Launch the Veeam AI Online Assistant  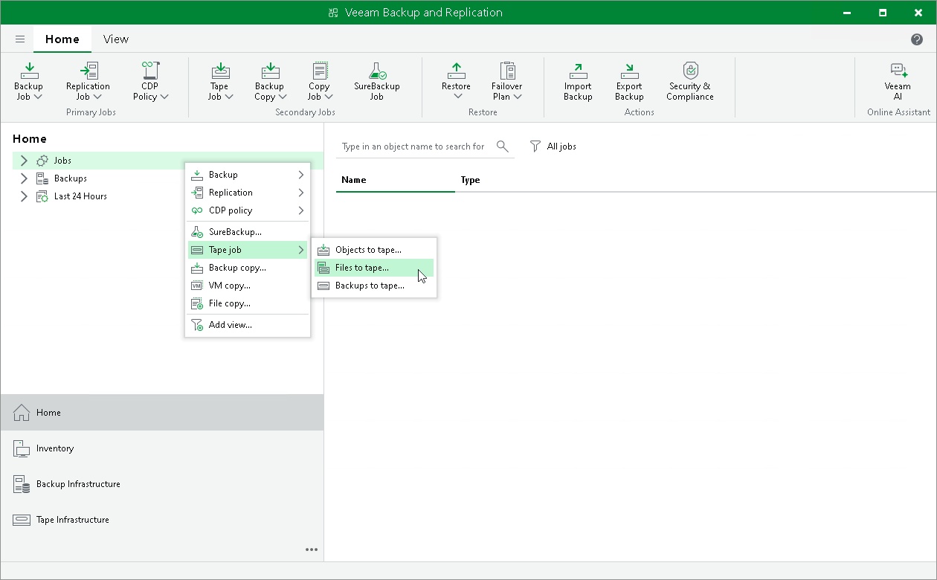coord(898,82)
